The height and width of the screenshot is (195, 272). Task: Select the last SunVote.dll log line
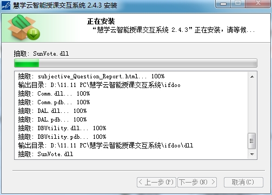coord(45,154)
